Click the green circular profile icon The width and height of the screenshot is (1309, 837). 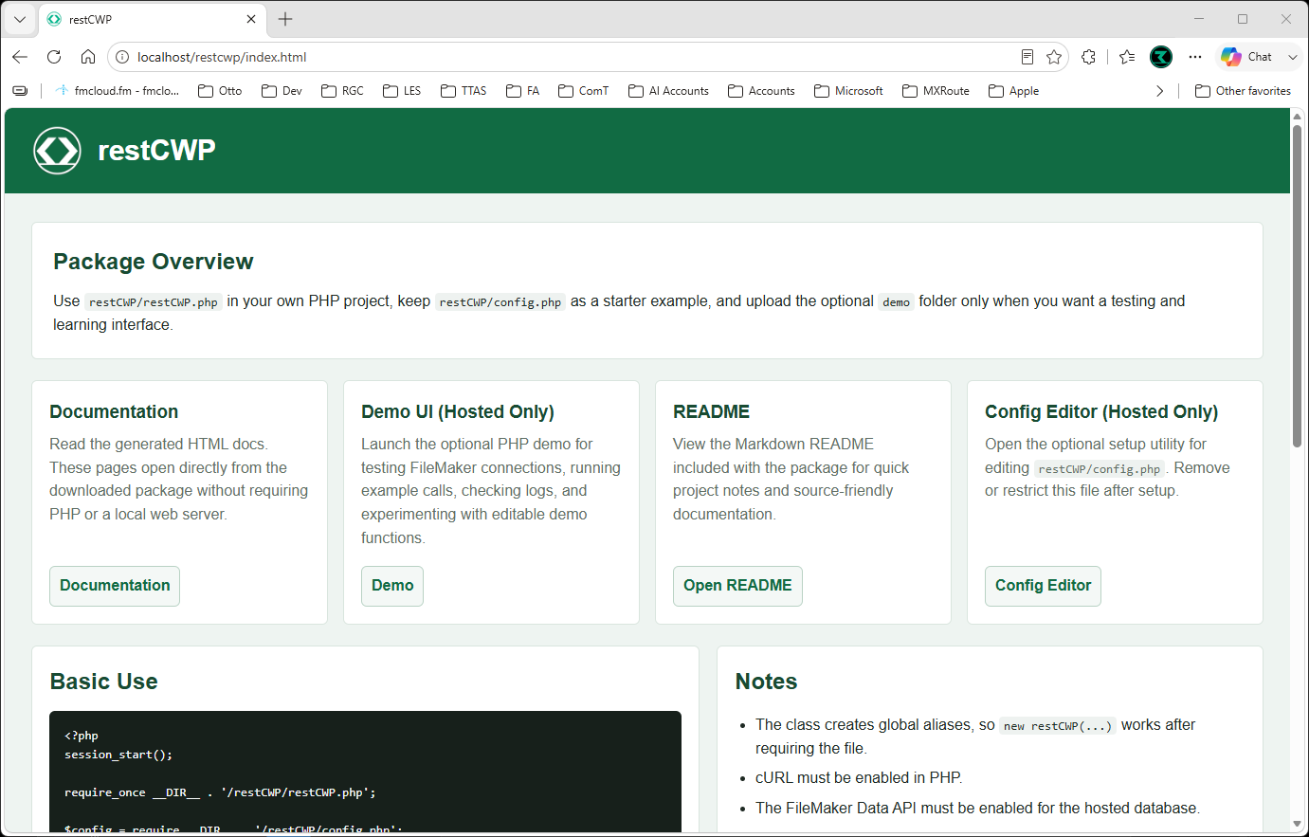coord(1161,57)
